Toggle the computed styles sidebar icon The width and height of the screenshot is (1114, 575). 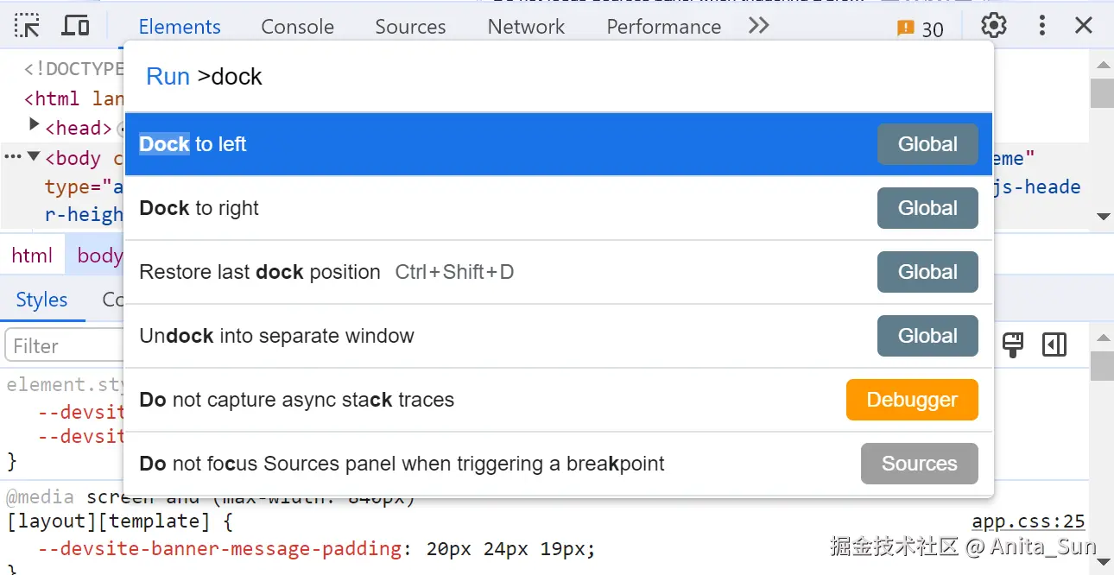pyautogui.click(x=1054, y=344)
